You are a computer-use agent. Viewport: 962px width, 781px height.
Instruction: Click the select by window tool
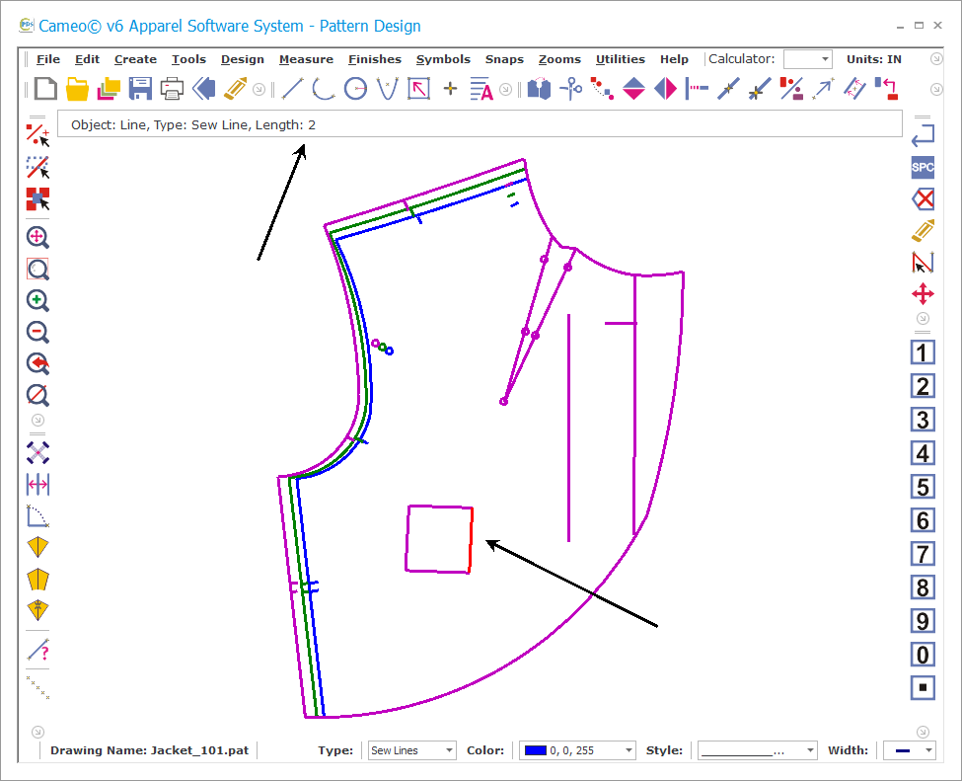[x=37, y=167]
